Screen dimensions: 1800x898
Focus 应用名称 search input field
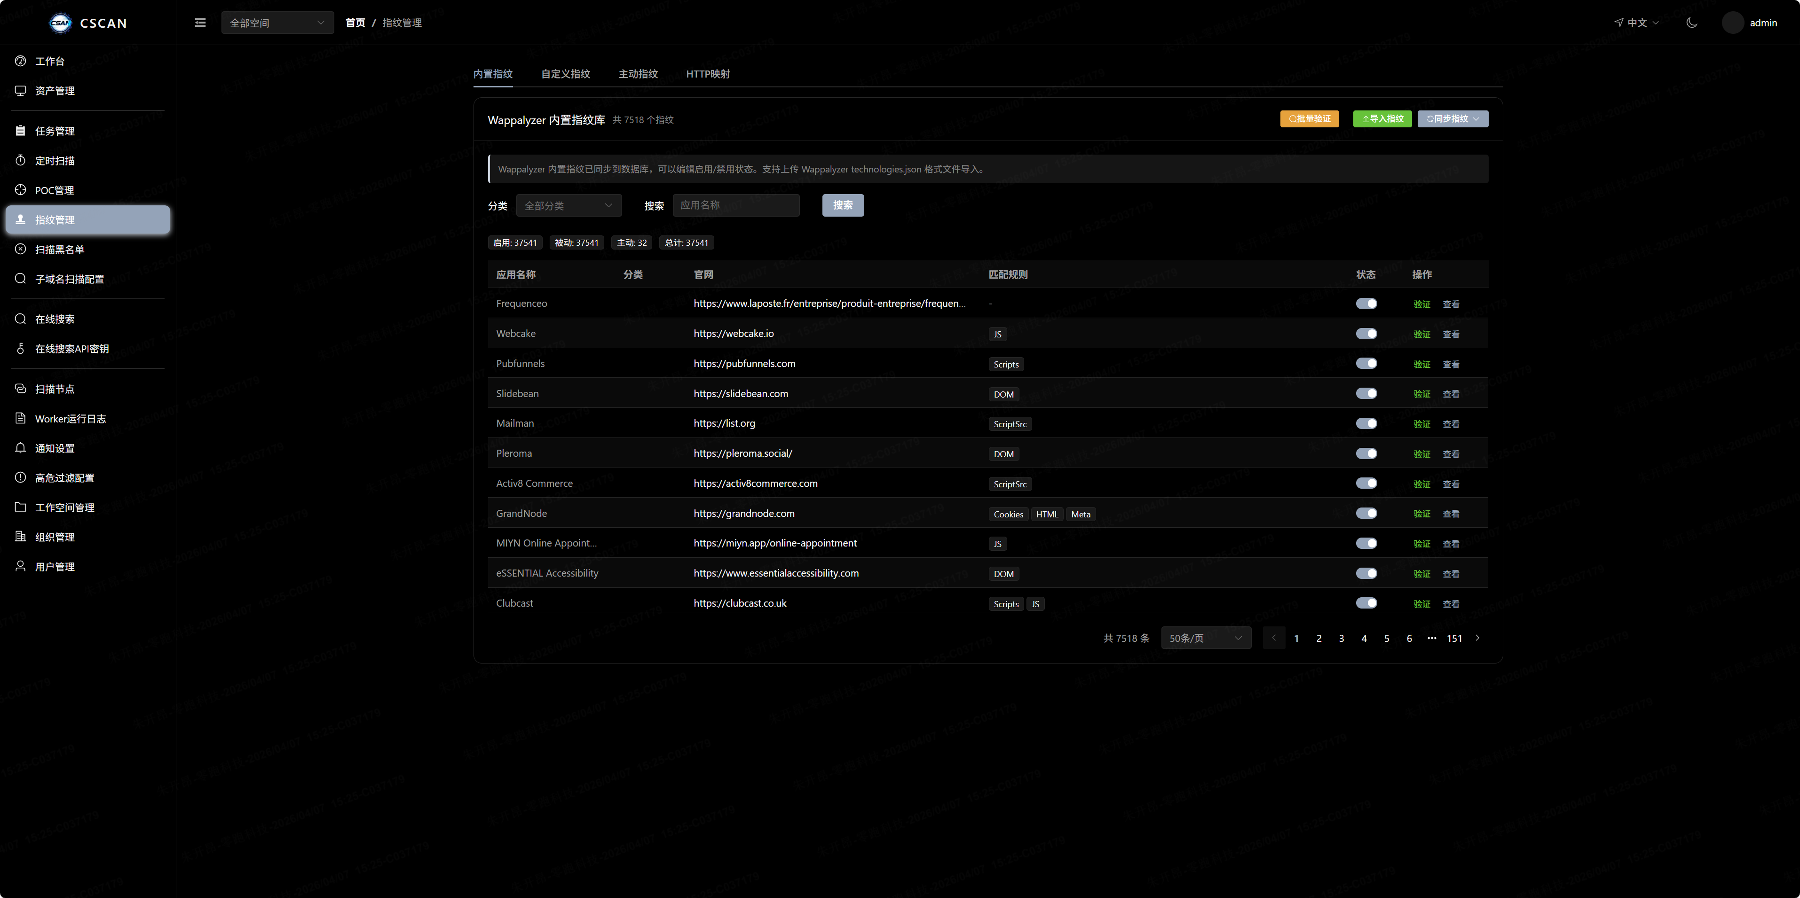(x=736, y=205)
